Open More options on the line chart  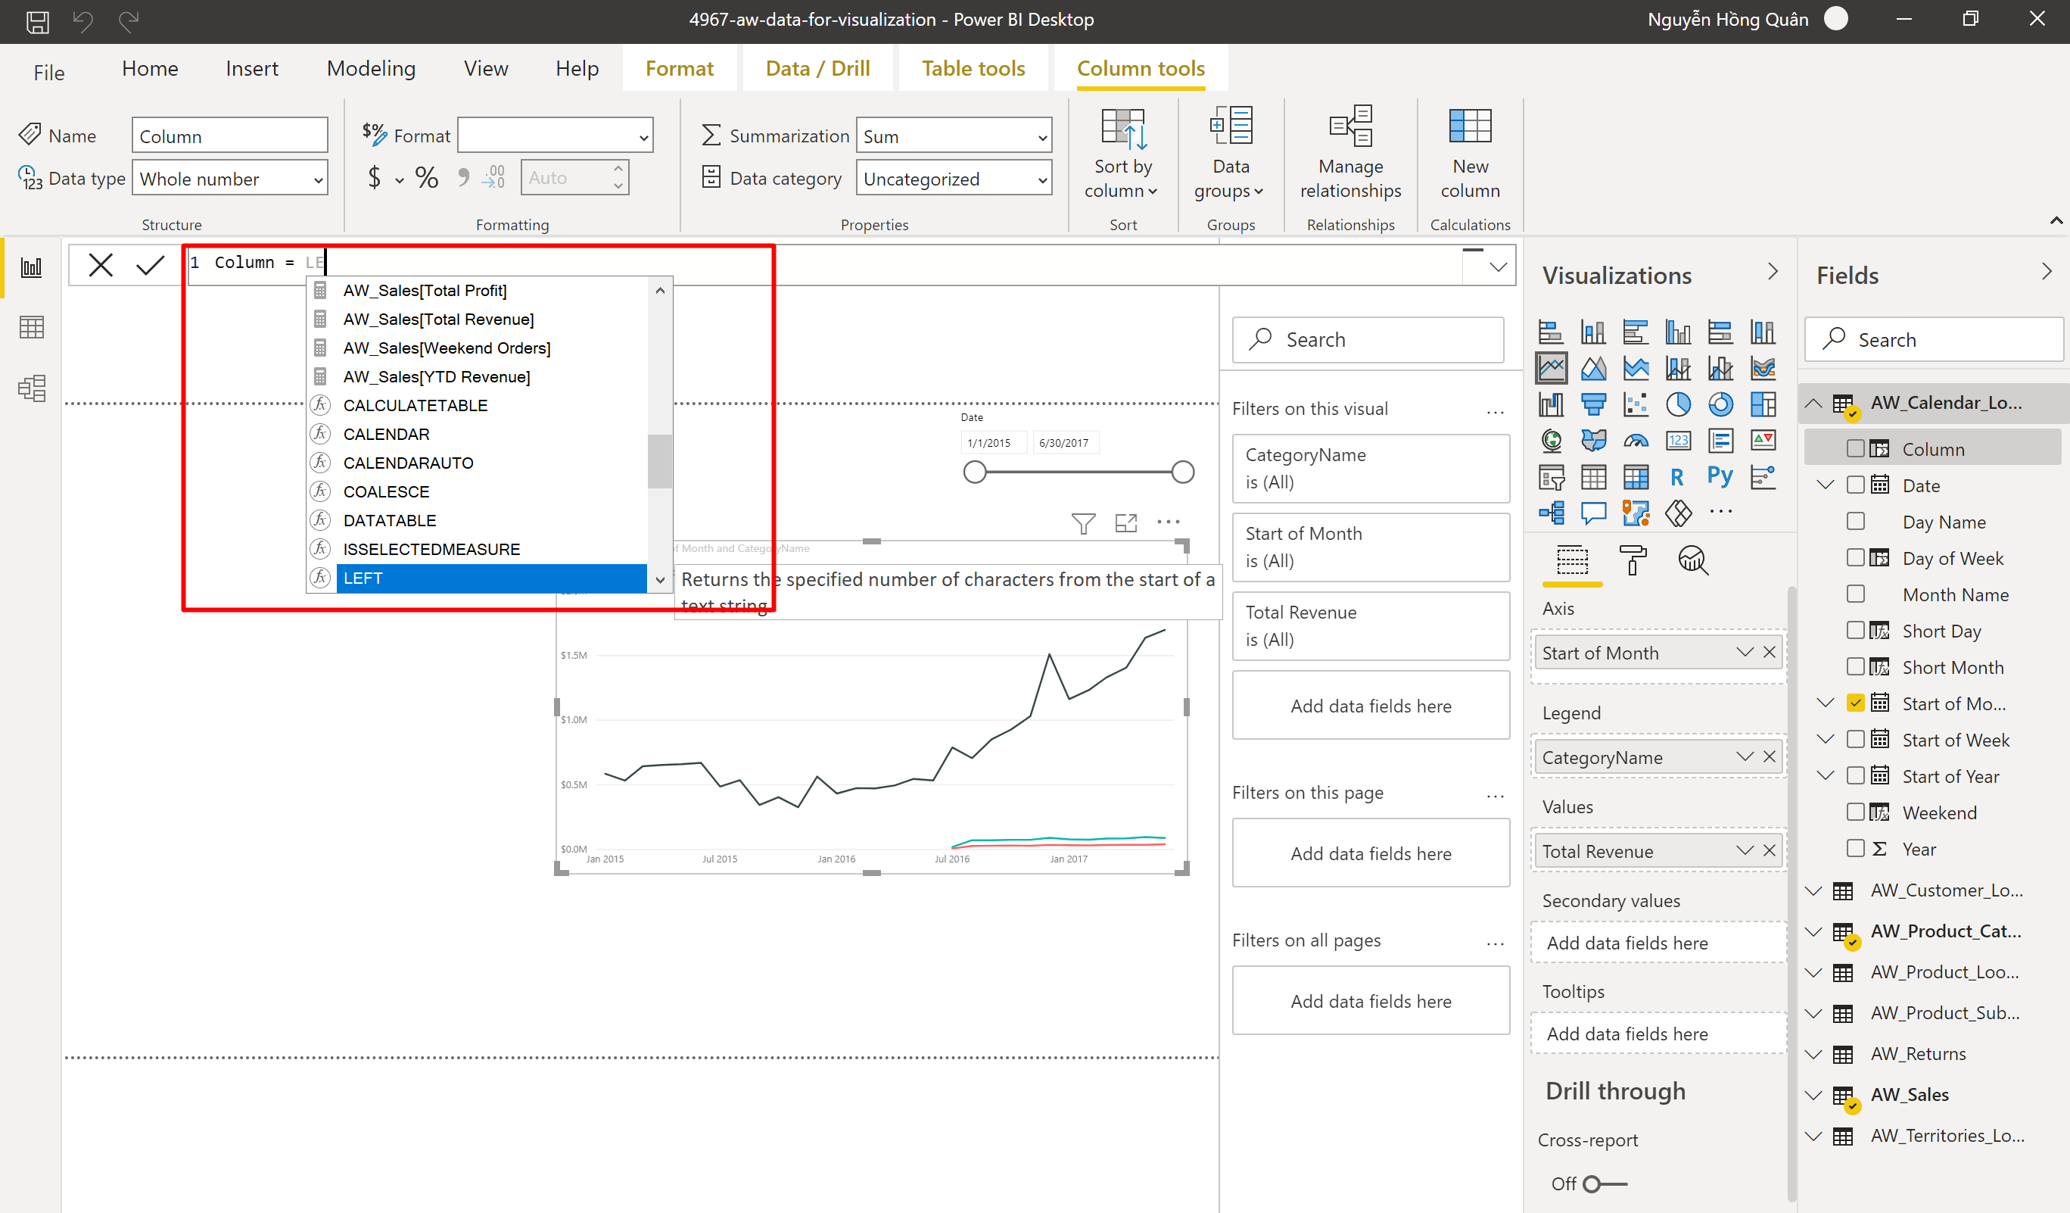[1168, 522]
